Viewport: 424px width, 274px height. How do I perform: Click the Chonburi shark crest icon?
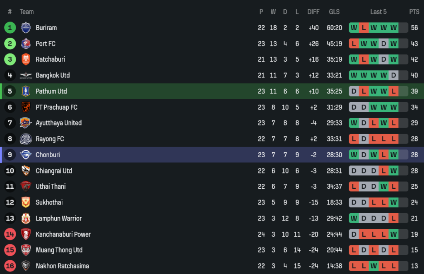click(26, 155)
